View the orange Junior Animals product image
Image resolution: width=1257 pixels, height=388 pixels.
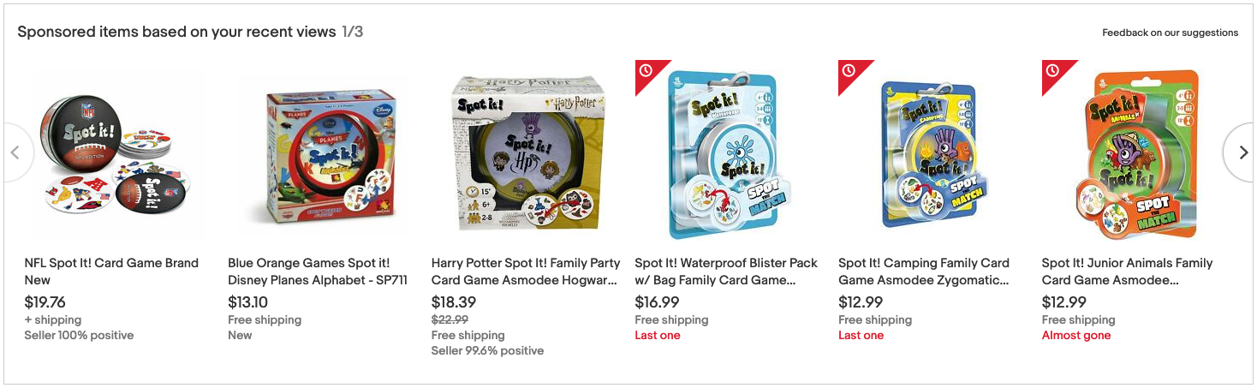[x=1135, y=156]
